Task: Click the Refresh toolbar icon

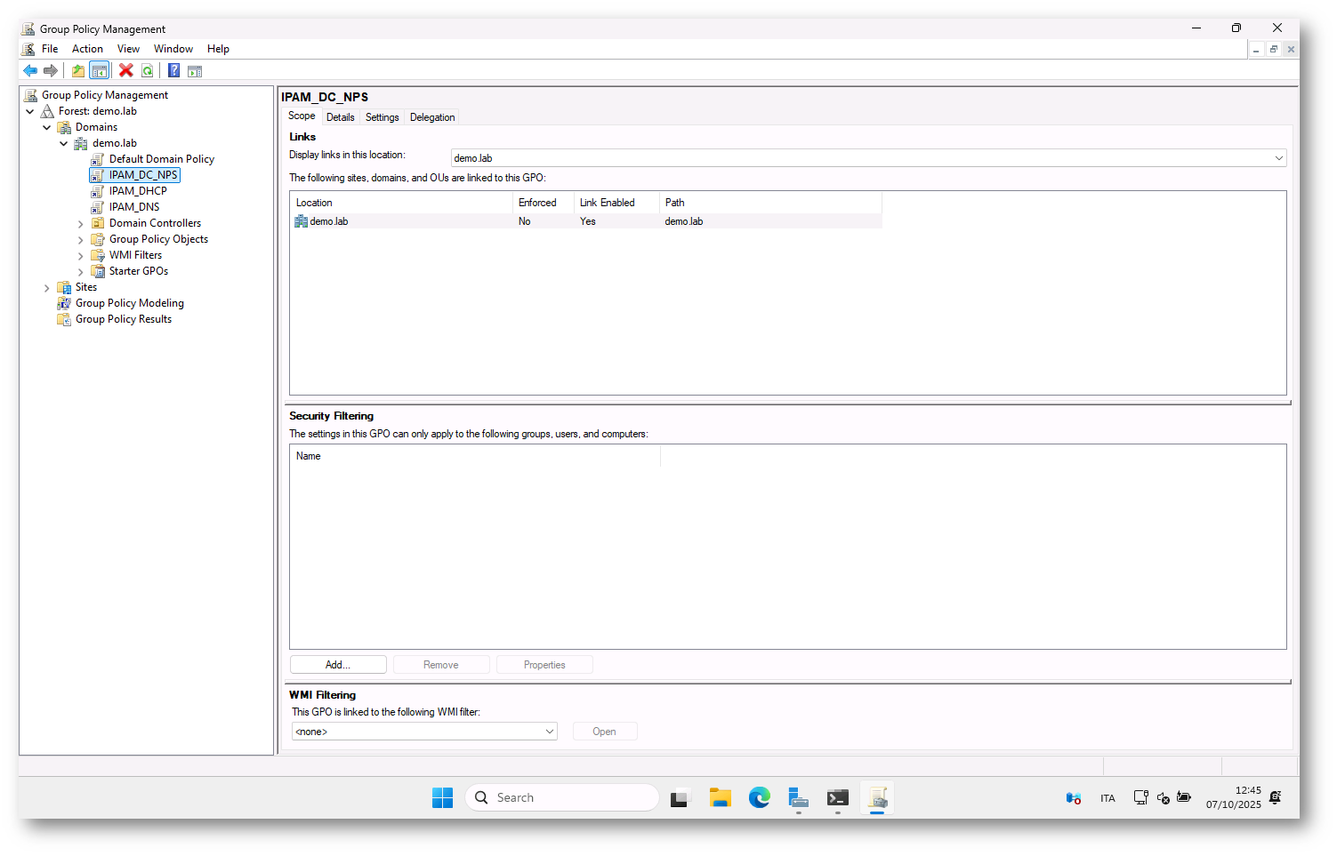Action: pyautogui.click(x=148, y=71)
